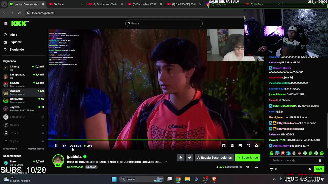Click the Spanish language tag
The height and width of the screenshot is (184, 328).
(x=91, y=167)
